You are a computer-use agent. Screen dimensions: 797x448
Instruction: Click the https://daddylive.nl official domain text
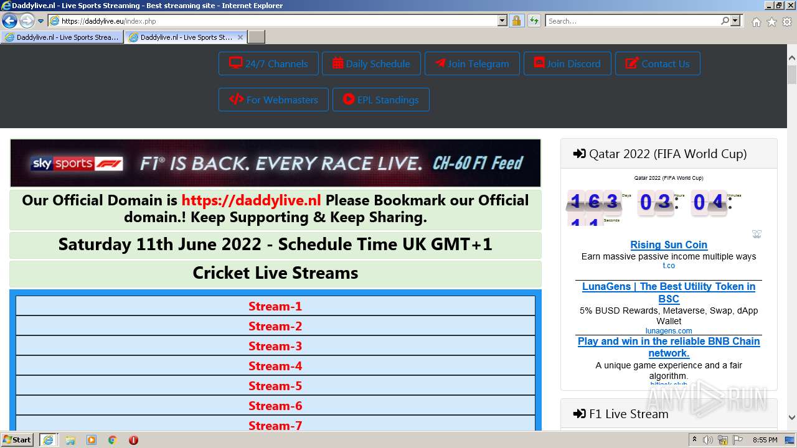point(251,200)
